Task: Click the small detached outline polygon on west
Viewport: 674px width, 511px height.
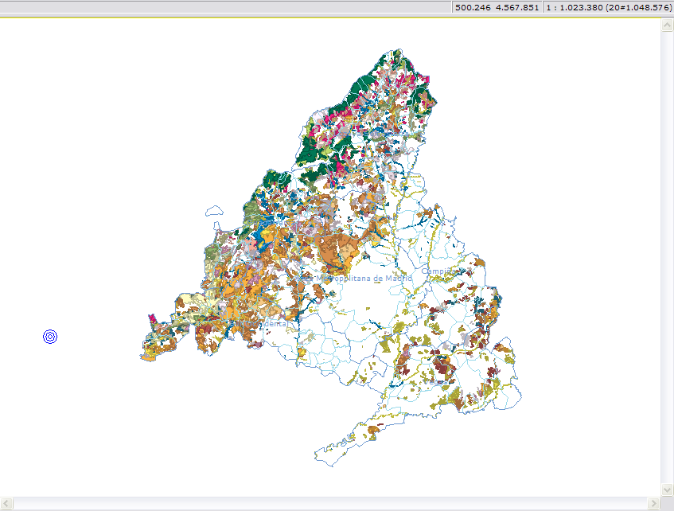Action: 212,212
